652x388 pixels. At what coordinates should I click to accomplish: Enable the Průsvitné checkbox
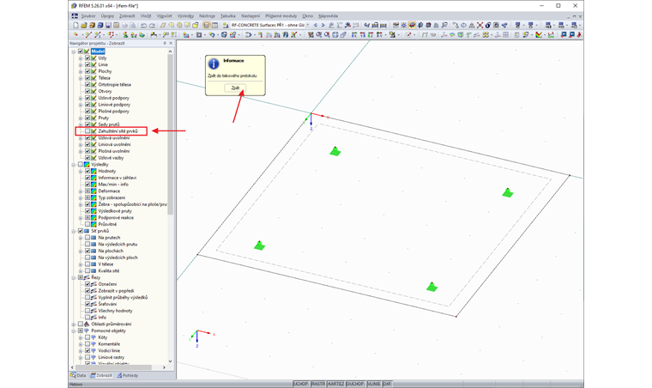(88, 224)
